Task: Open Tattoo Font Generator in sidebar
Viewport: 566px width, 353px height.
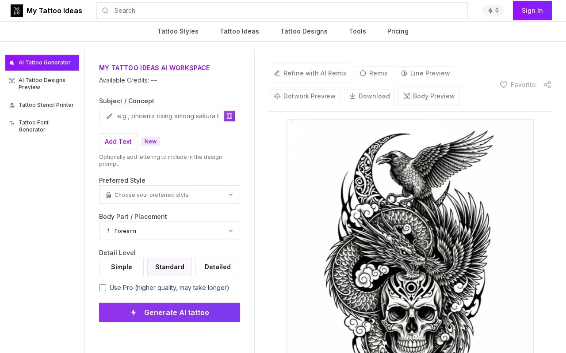Action: (x=42, y=126)
